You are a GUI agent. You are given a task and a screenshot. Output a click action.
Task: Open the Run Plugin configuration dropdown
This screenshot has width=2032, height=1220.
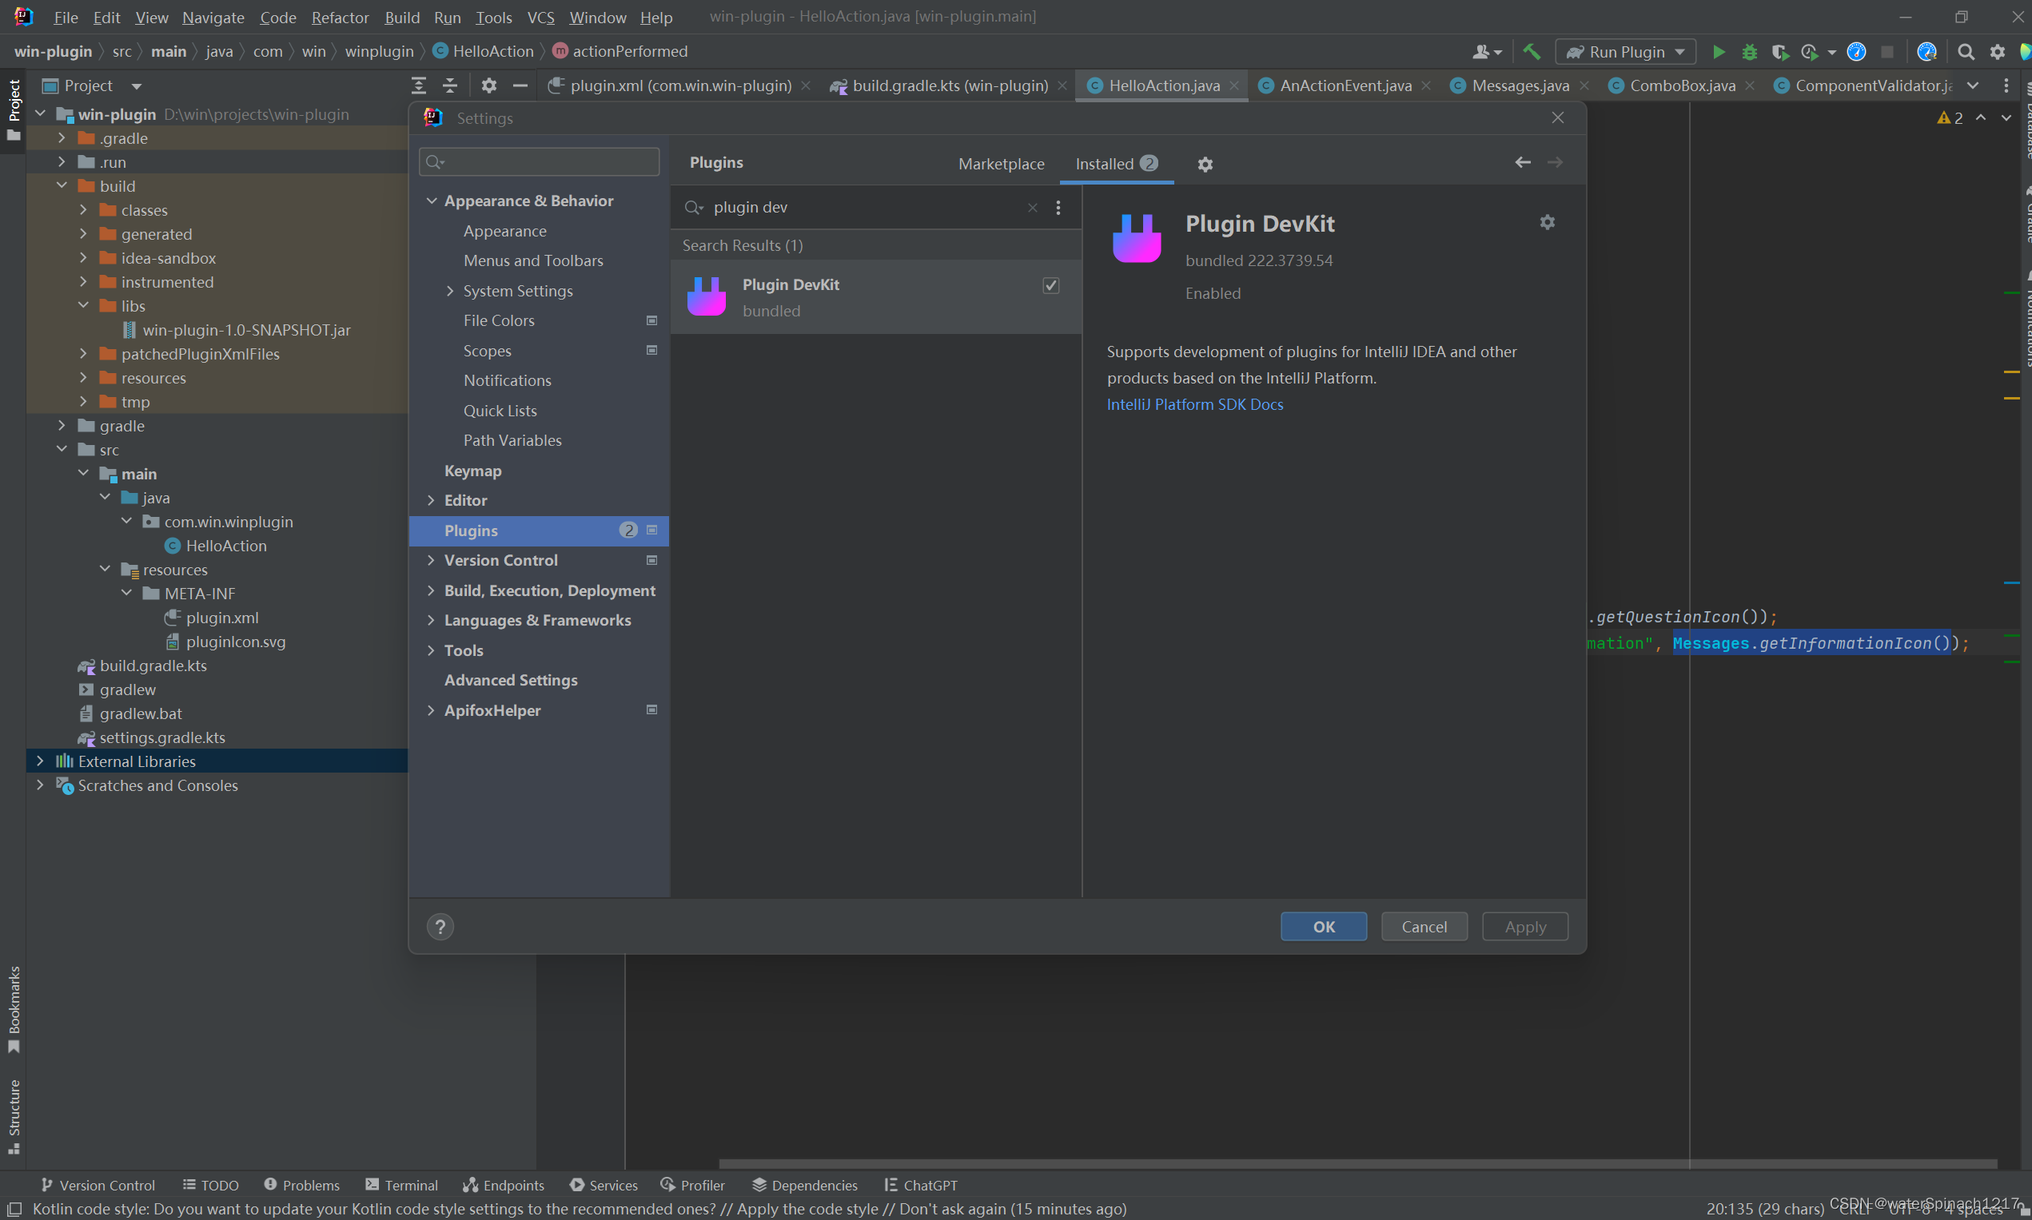[x=1626, y=52]
